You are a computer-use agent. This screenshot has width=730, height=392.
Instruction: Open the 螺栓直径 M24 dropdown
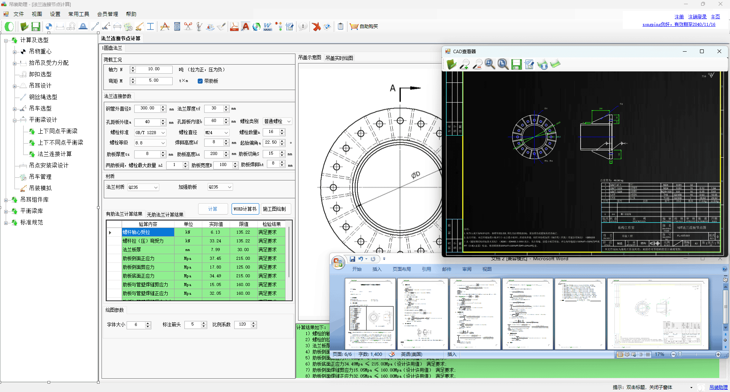pos(226,133)
